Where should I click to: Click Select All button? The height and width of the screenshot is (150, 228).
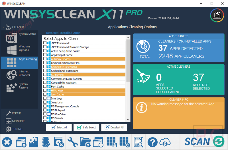(x=59, y=127)
